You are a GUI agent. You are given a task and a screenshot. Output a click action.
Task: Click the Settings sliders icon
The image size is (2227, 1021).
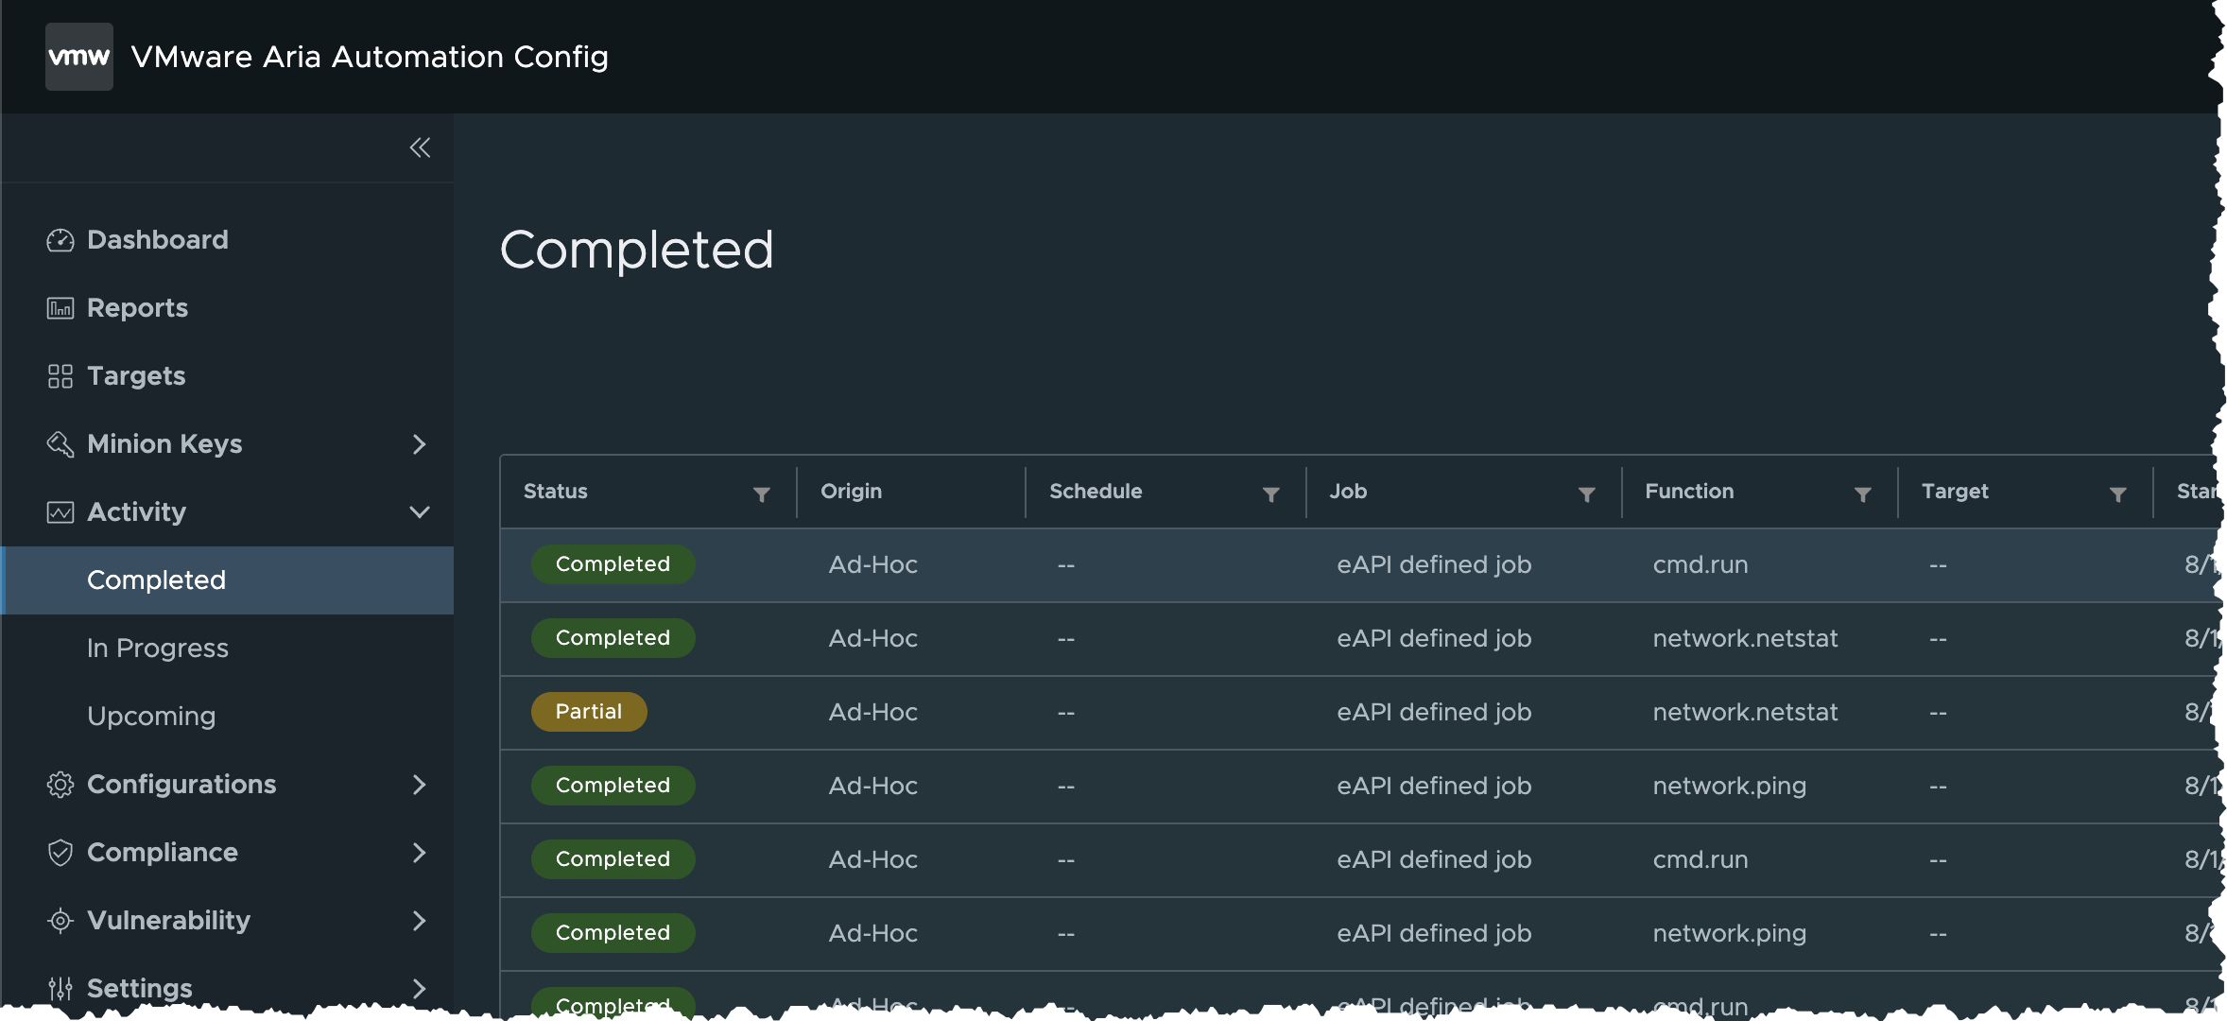pos(60,989)
